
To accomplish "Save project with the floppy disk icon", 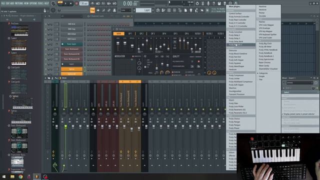I will (219, 3).
